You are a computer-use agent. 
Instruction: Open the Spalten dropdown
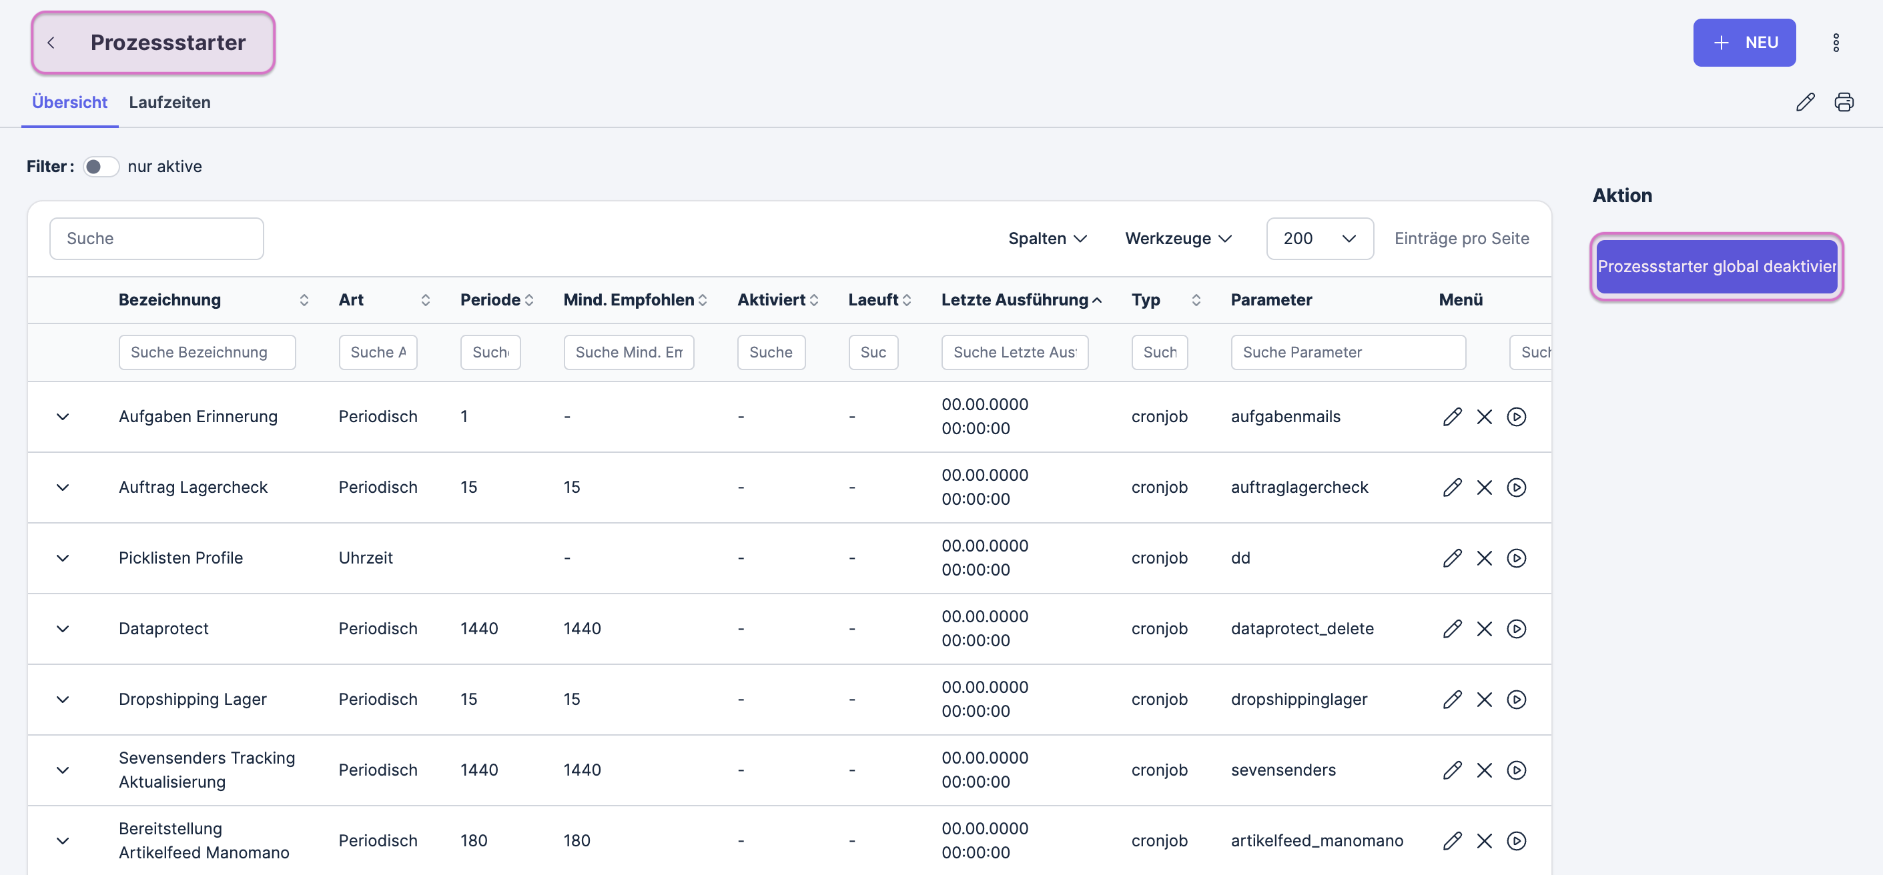pos(1047,238)
